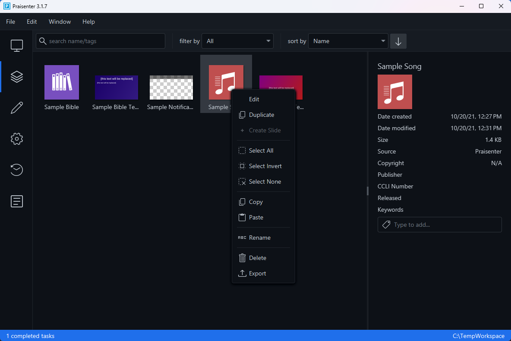The width and height of the screenshot is (511, 341).
Task: Click the Sample Song music icon in details
Action: (394, 92)
